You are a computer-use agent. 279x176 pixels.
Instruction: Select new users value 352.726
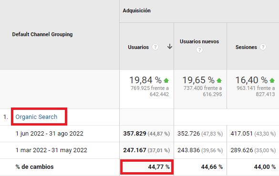click(188, 134)
